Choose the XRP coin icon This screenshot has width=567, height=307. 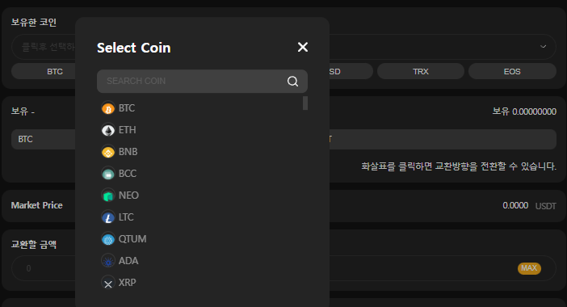coord(107,283)
